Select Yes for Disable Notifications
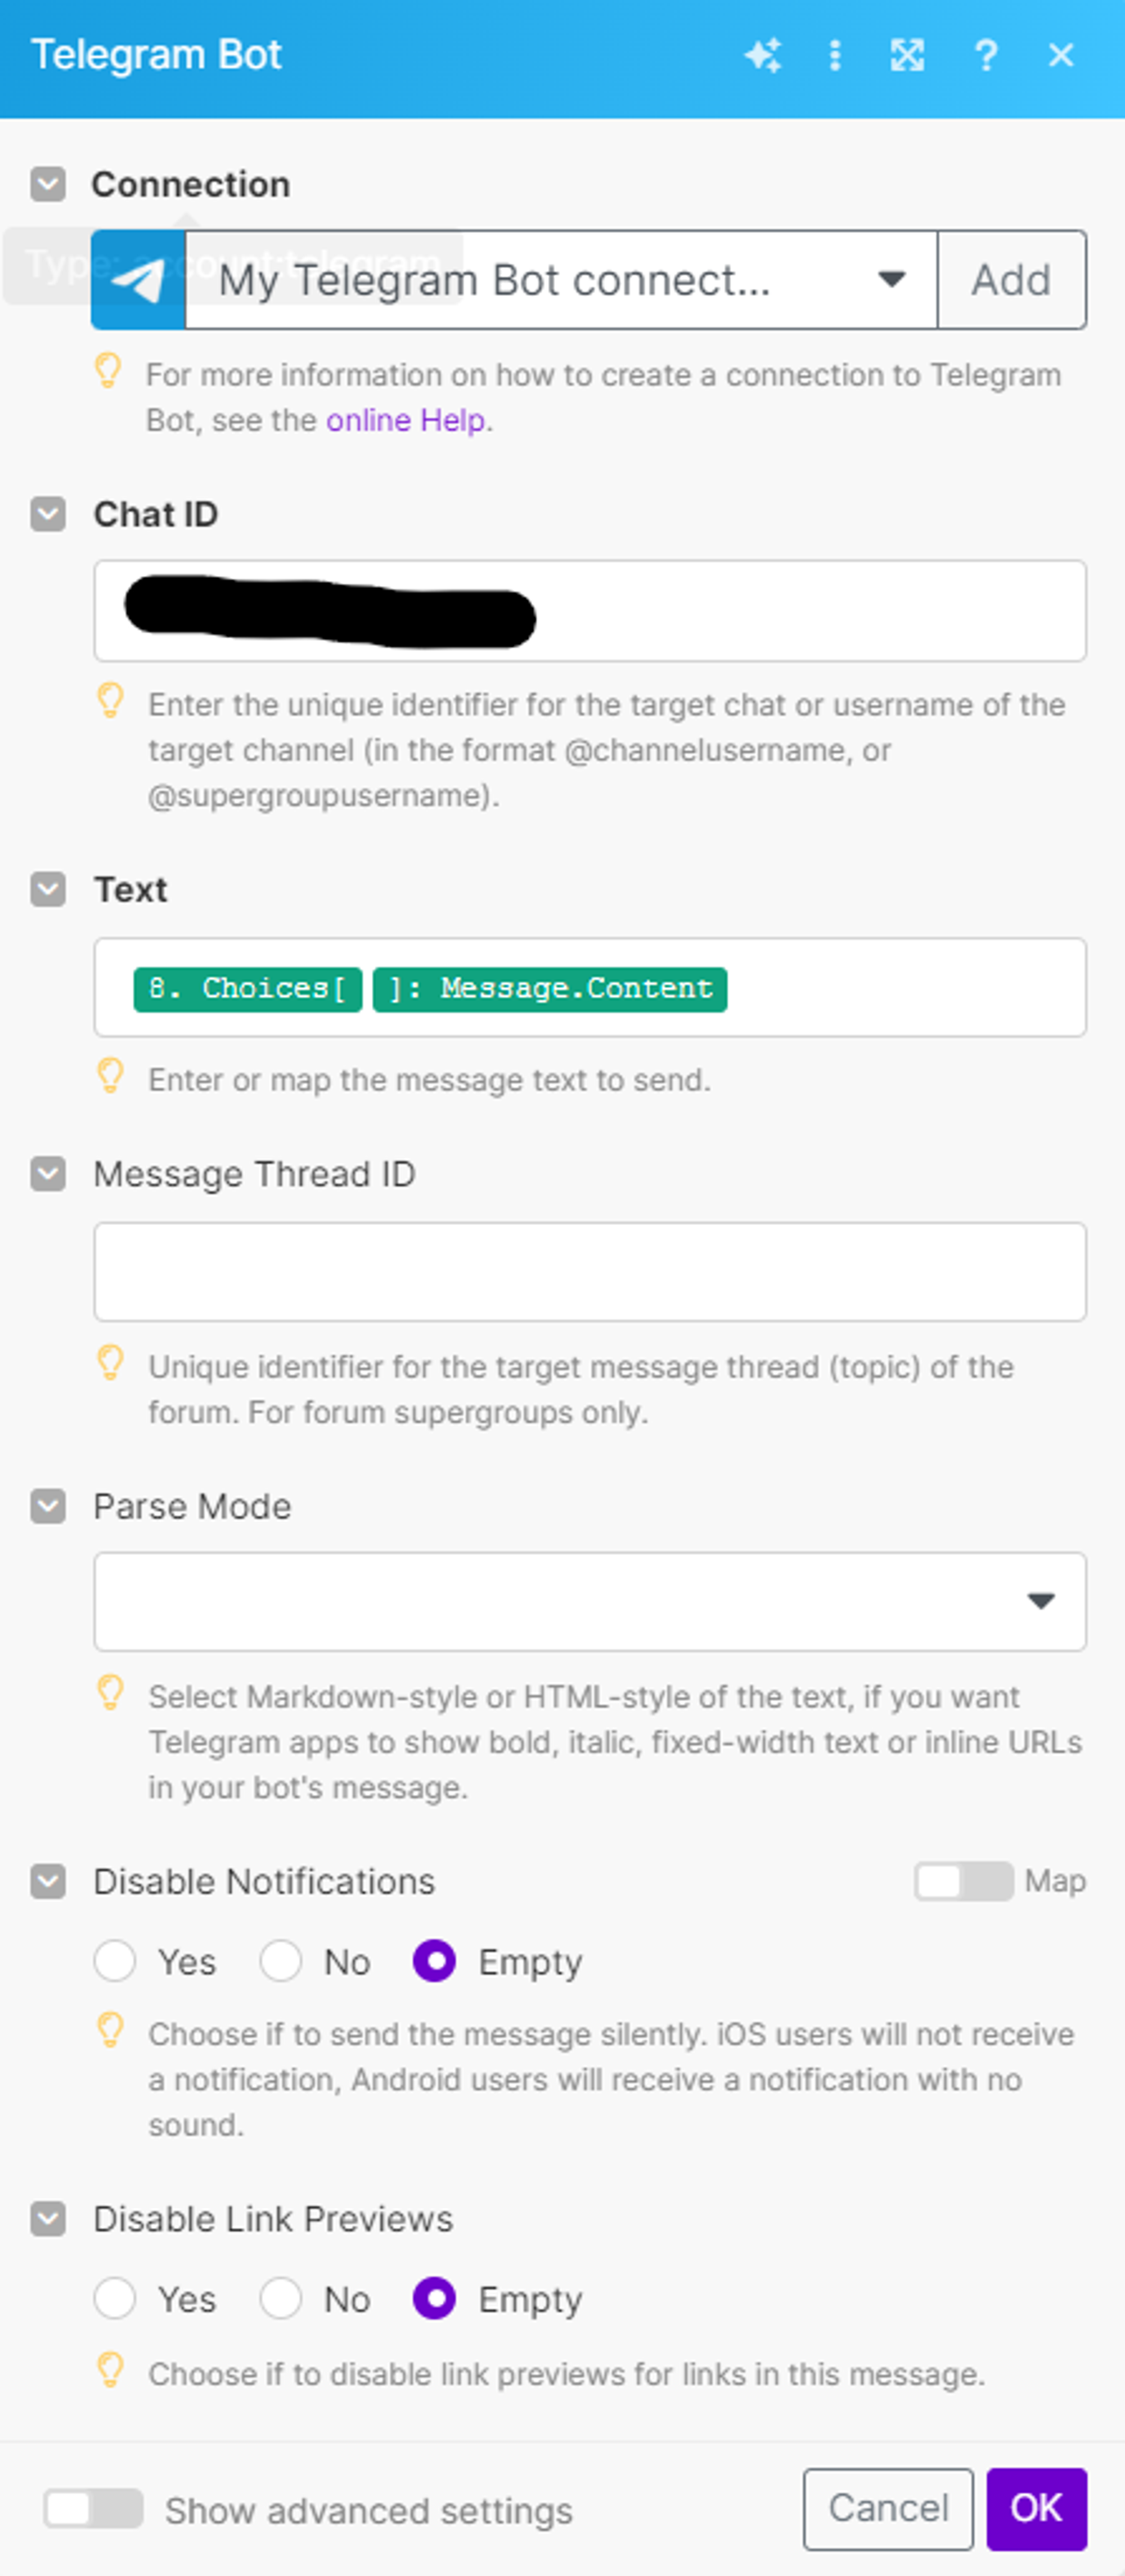 (115, 1960)
